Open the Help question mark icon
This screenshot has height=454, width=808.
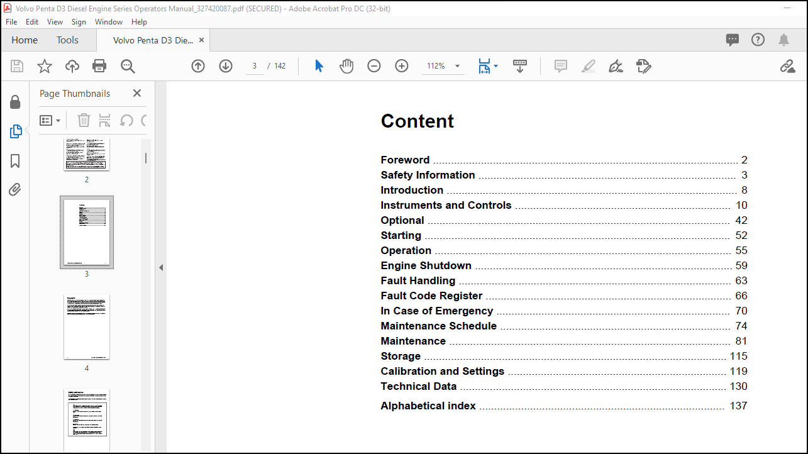coord(758,40)
